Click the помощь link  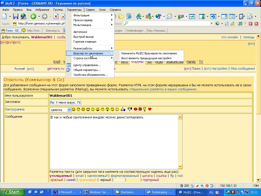249,37
